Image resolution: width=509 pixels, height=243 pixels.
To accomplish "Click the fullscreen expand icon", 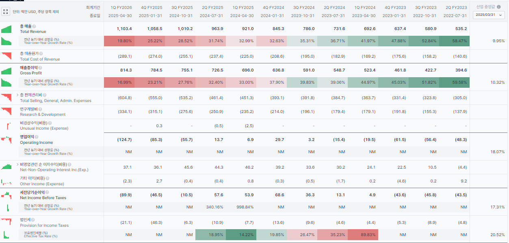I will (6, 12).
